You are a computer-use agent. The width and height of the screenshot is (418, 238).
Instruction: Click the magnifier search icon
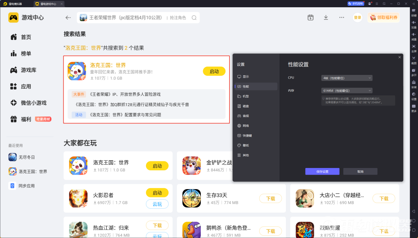click(194, 18)
